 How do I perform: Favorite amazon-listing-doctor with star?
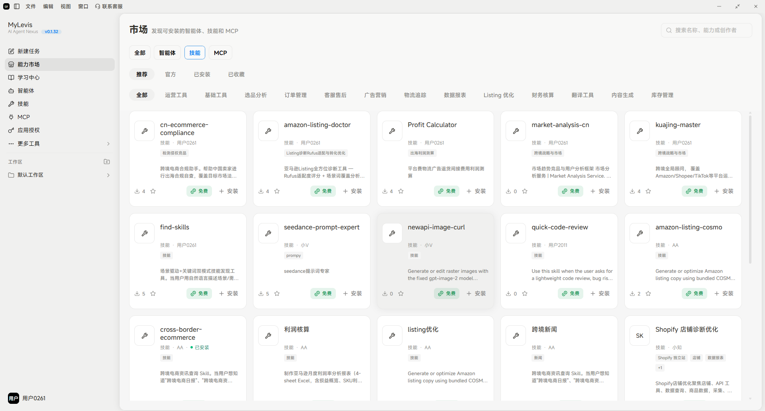(277, 191)
